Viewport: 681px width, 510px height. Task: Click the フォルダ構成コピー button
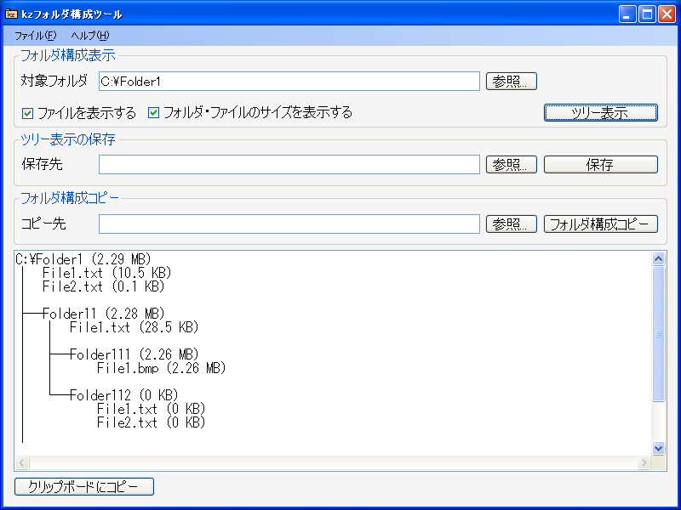tap(601, 224)
